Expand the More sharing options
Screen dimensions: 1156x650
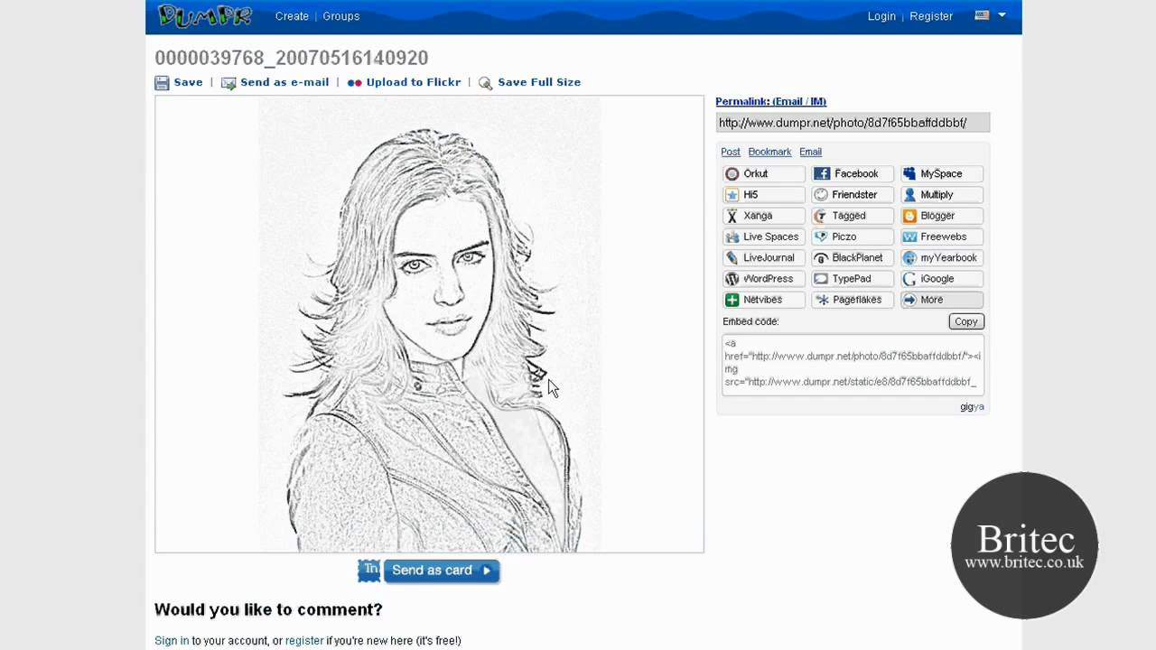click(931, 299)
